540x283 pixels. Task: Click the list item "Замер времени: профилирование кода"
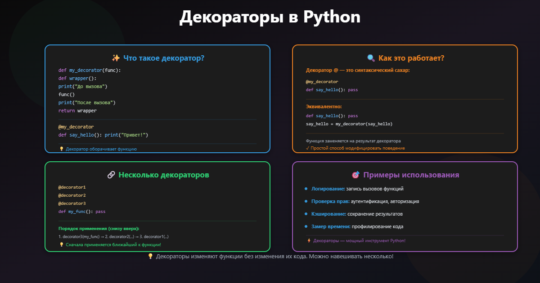click(357, 226)
